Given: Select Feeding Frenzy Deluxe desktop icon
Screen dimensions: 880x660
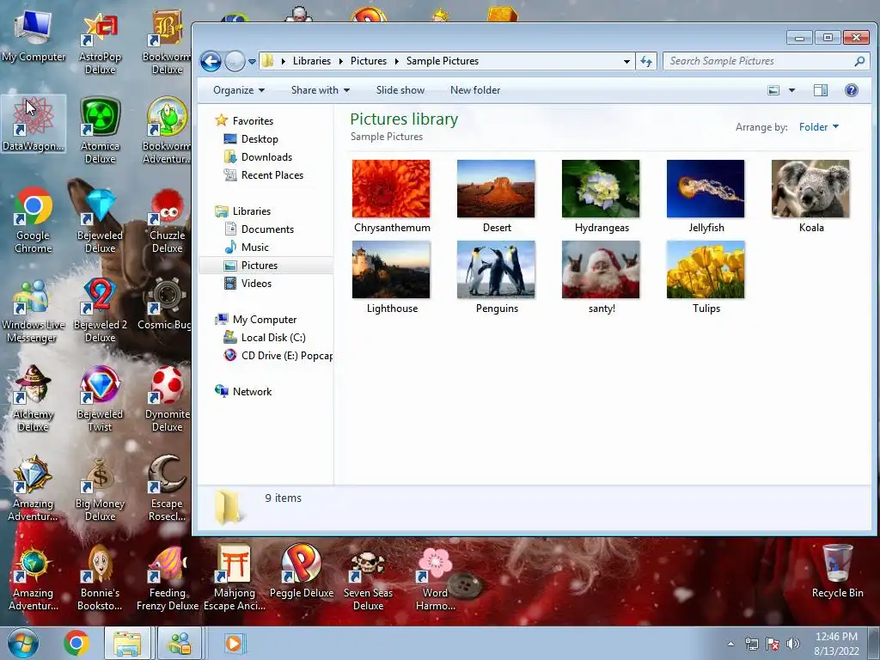Looking at the screenshot, I should 167,578.
